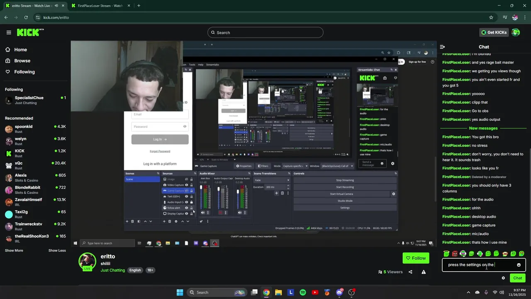Mute Alert Box audio in OBS mixer

pyautogui.click(x=202, y=213)
